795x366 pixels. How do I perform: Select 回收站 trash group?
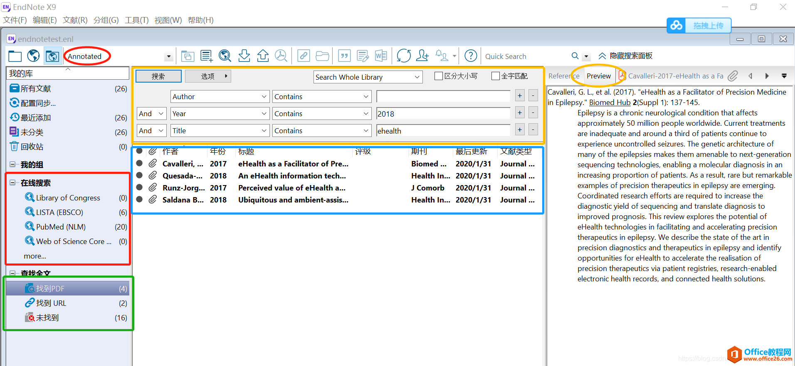pos(68,146)
